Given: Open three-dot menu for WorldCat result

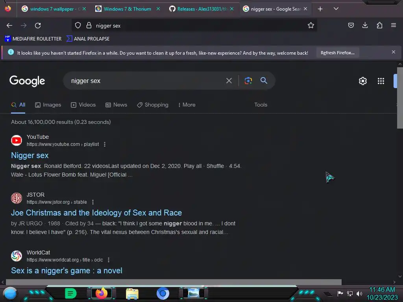Looking at the screenshot, I should pyautogui.click(x=109, y=260).
